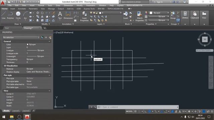The height and width of the screenshot is (120, 214).
Task: Open the Dimension menu
Action: pyautogui.click(x=68, y=5)
